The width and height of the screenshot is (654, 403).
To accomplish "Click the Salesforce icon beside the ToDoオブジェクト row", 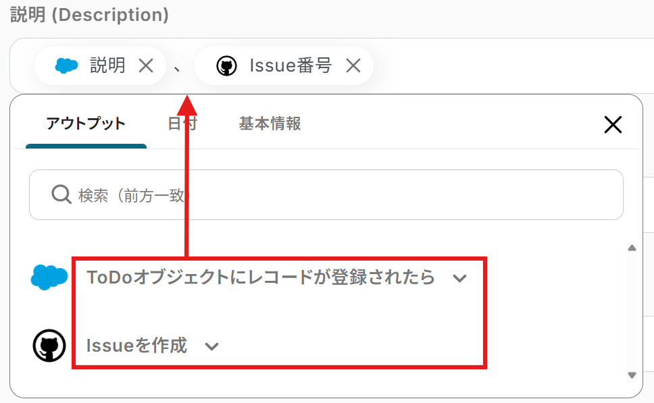I will click(49, 277).
